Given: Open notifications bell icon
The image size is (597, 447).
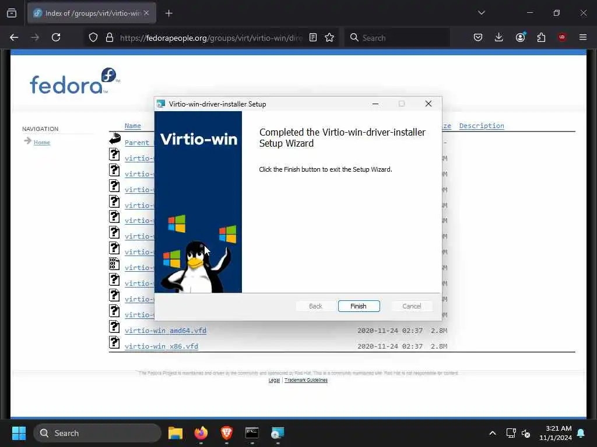Looking at the screenshot, I should pos(581,433).
